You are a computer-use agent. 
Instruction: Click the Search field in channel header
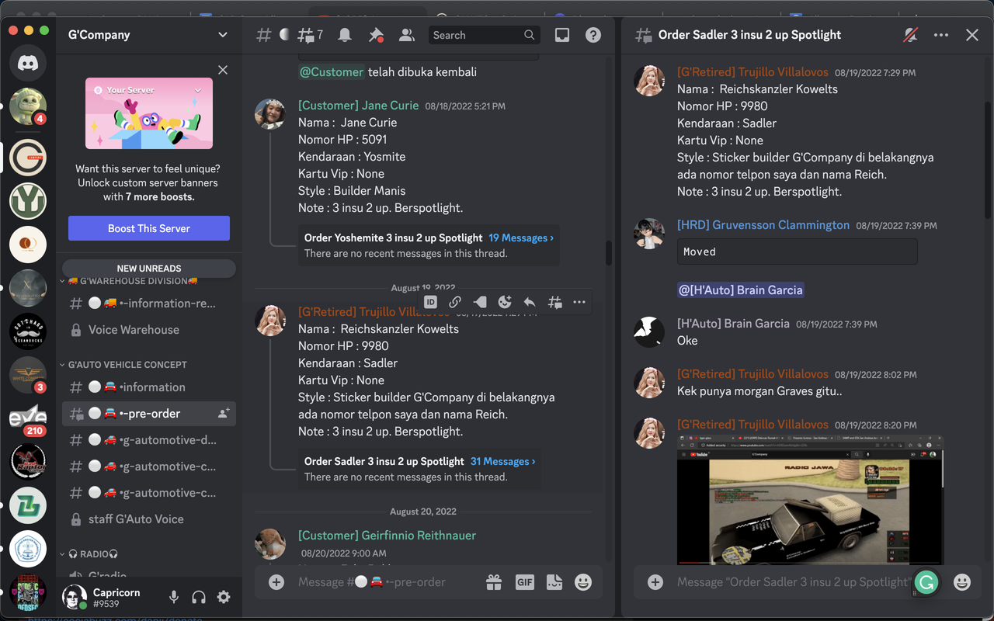pyautogui.click(x=485, y=35)
